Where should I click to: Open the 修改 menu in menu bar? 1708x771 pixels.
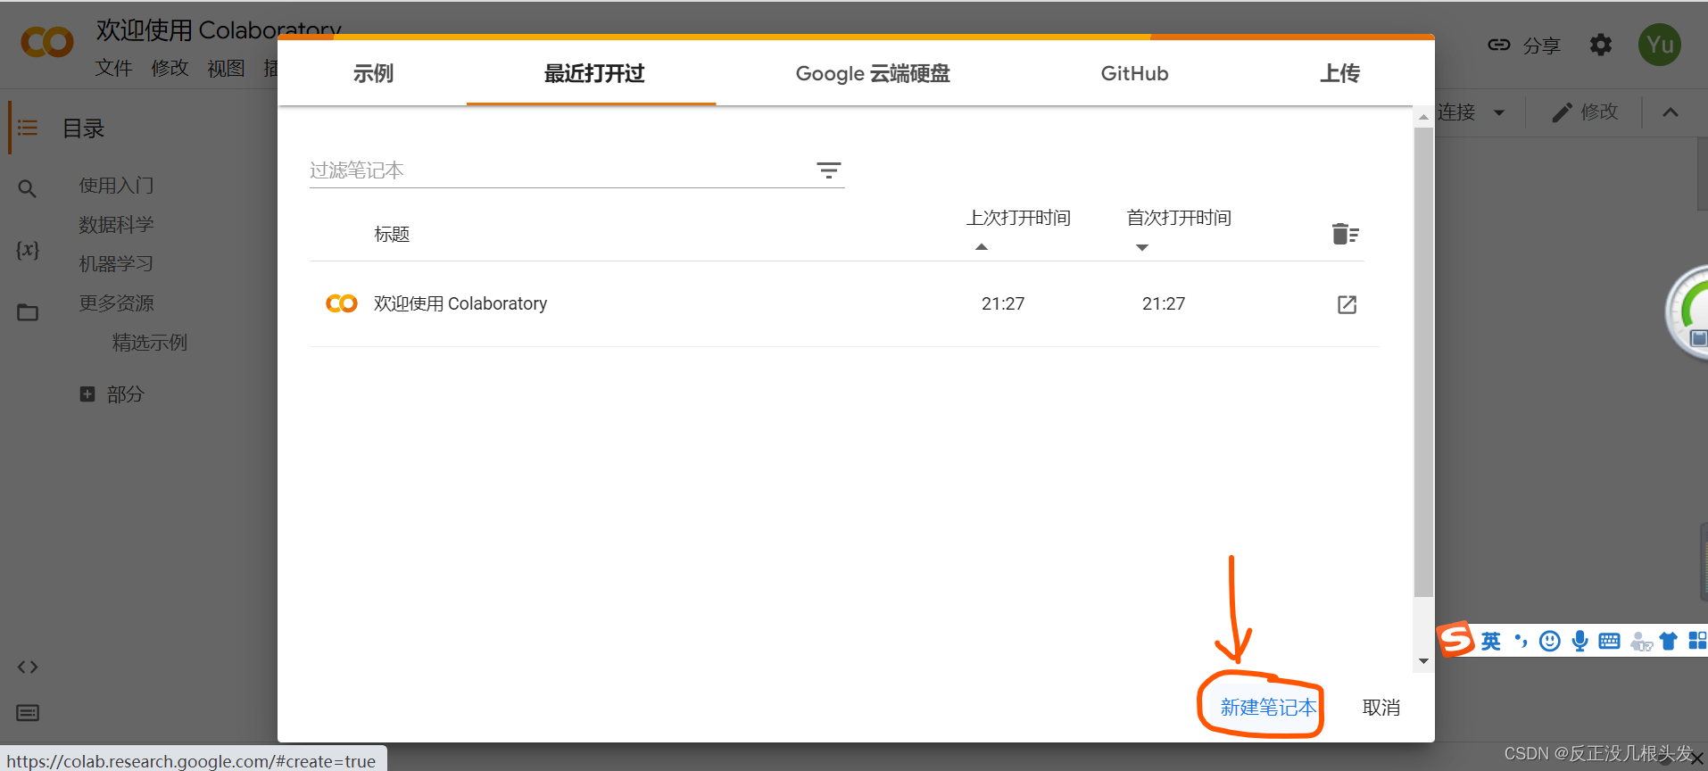tap(170, 68)
